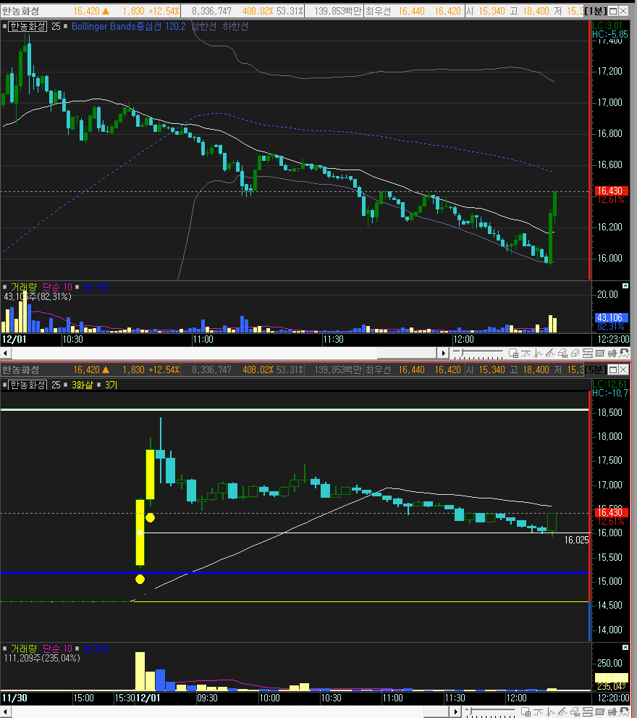Click the moving average line icon in 1-minute chart toolbar

point(526,353)
